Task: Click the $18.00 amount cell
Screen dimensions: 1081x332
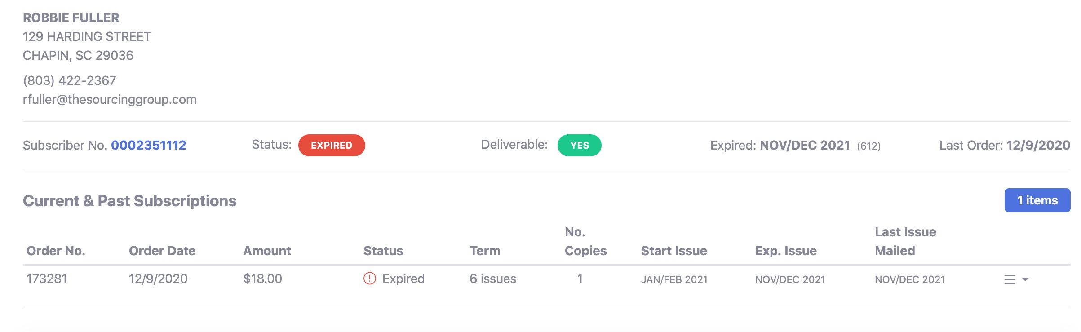Action: click(262, 279)
